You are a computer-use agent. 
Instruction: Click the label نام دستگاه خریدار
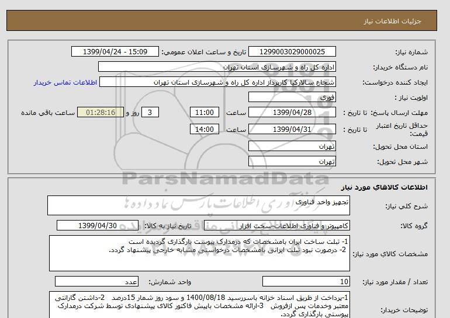(x=400, y=67)
